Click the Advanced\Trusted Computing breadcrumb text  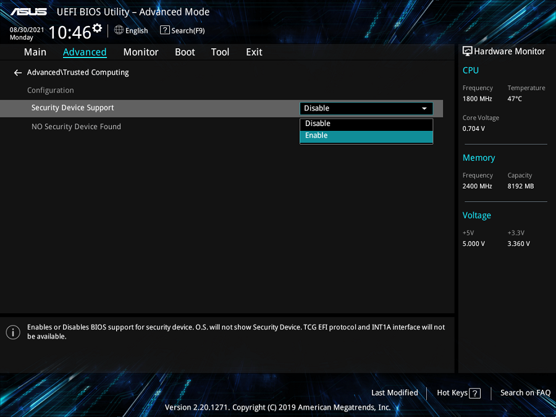click(x=78, y=72)
